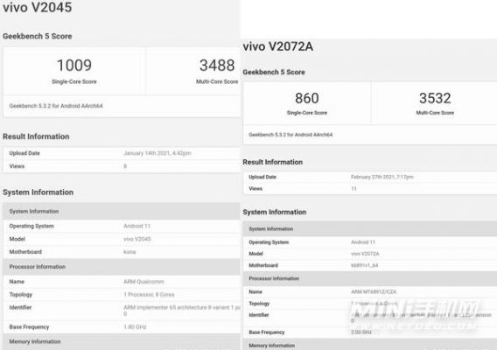Select System Information section heading for V2045
This screenshot has width=497, height=350.
pos(38,192)
